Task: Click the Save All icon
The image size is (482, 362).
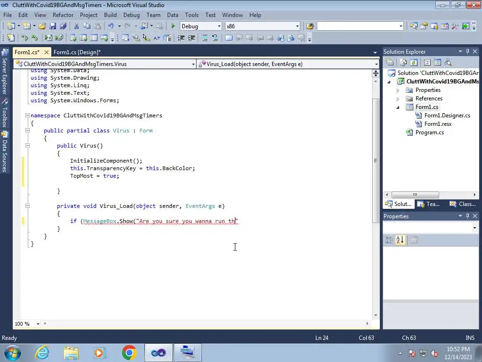Action: point(63,26)
